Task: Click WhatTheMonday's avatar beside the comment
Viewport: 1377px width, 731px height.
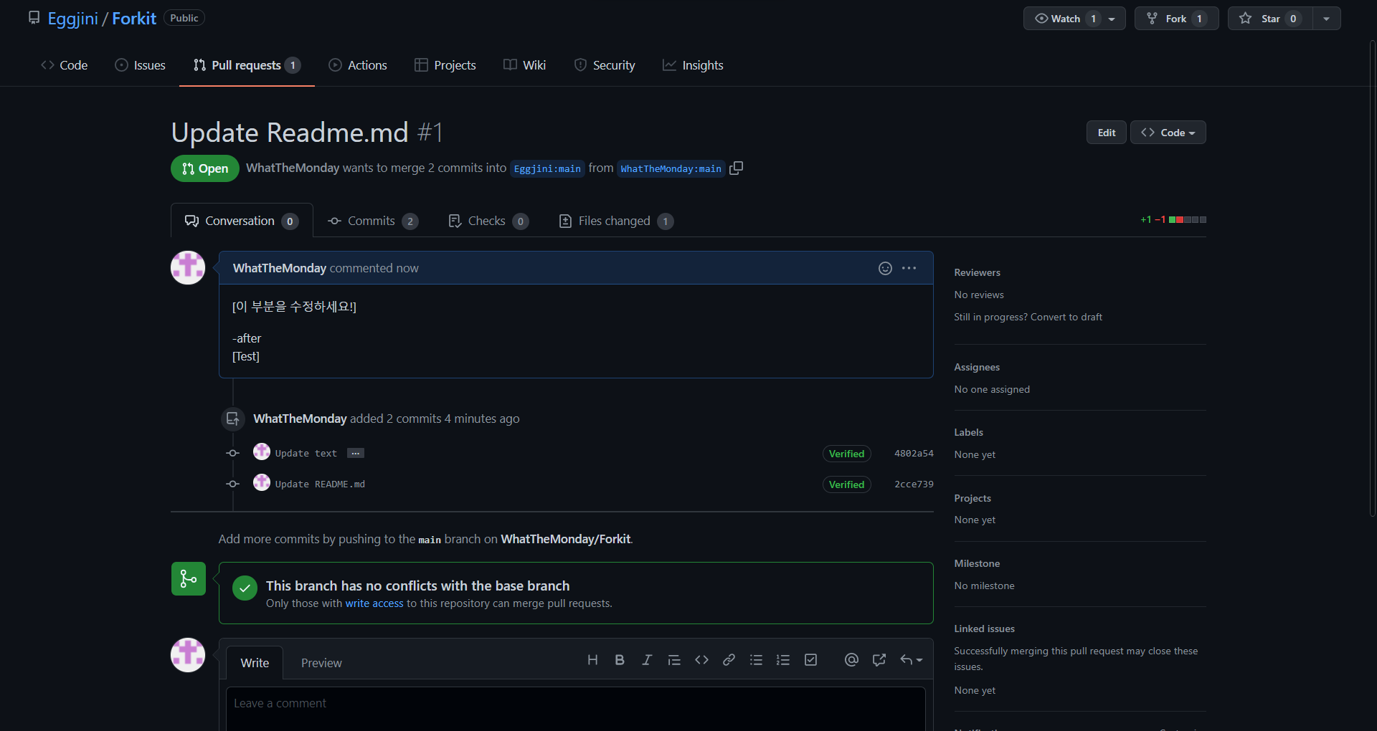Action: (x=188, y=268)
